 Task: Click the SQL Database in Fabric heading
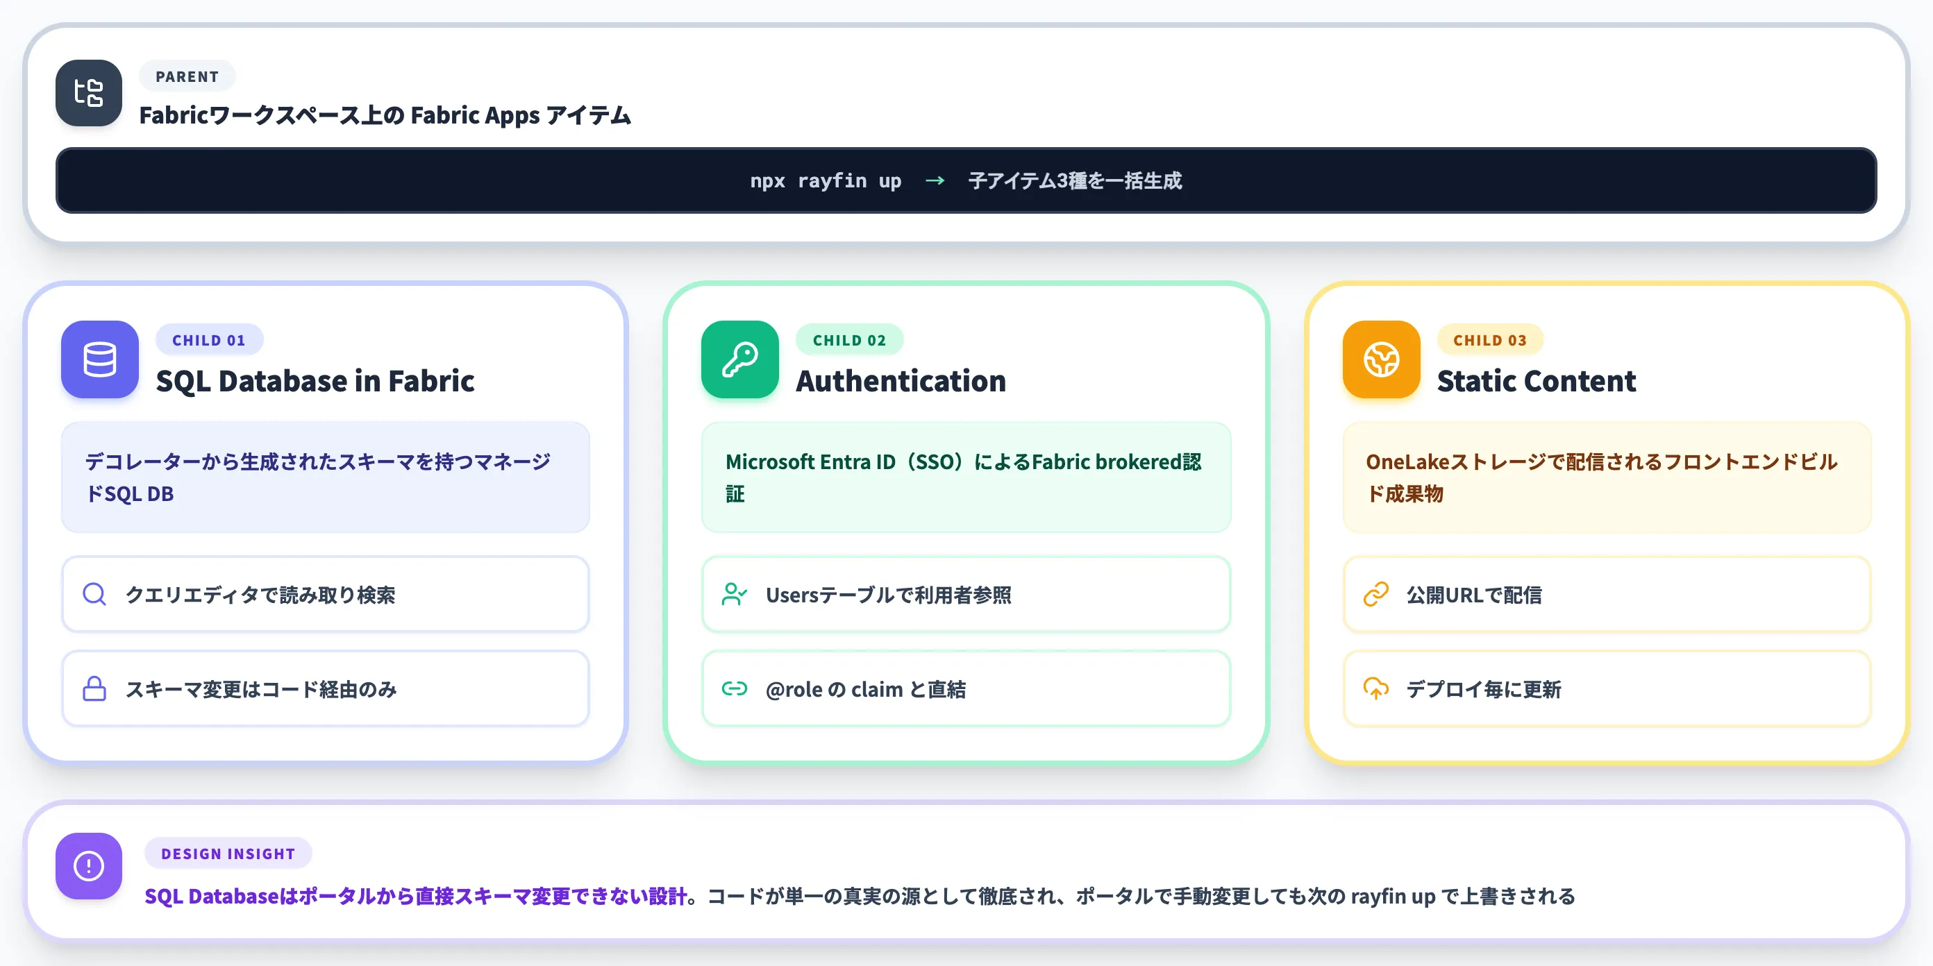tap(315, 381)
